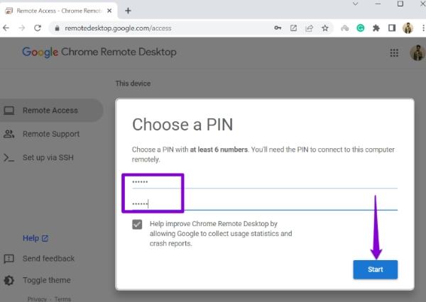Click the Send feedback speech icon
The image size is (426, 302).
click(9, 259)
